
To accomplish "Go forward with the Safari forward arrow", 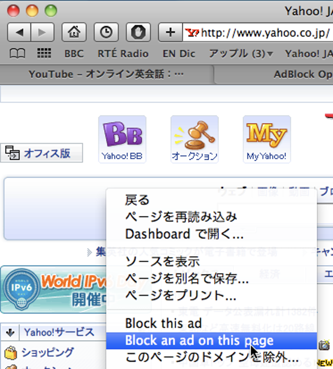I will click(x=42, y=32).
